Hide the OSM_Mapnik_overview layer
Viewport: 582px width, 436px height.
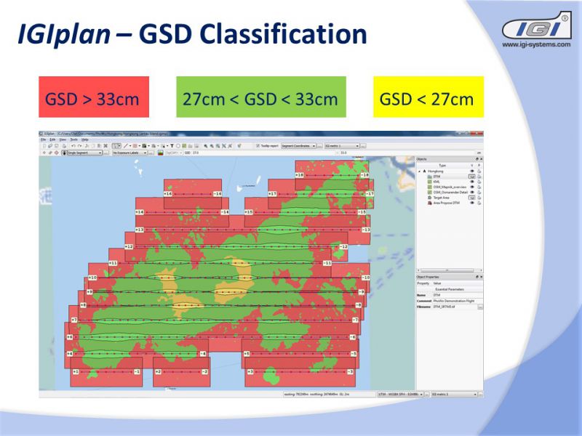pos(471,187)
